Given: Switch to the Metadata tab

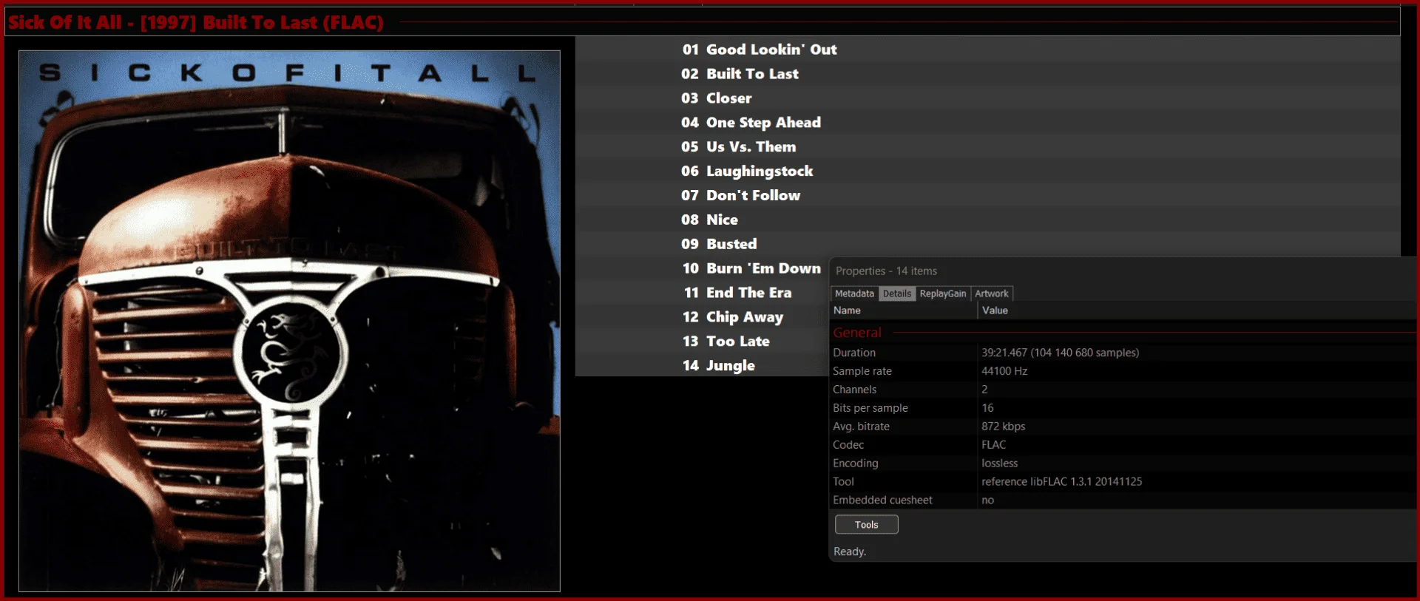Looking at the screenshot, I should (854, 293).
